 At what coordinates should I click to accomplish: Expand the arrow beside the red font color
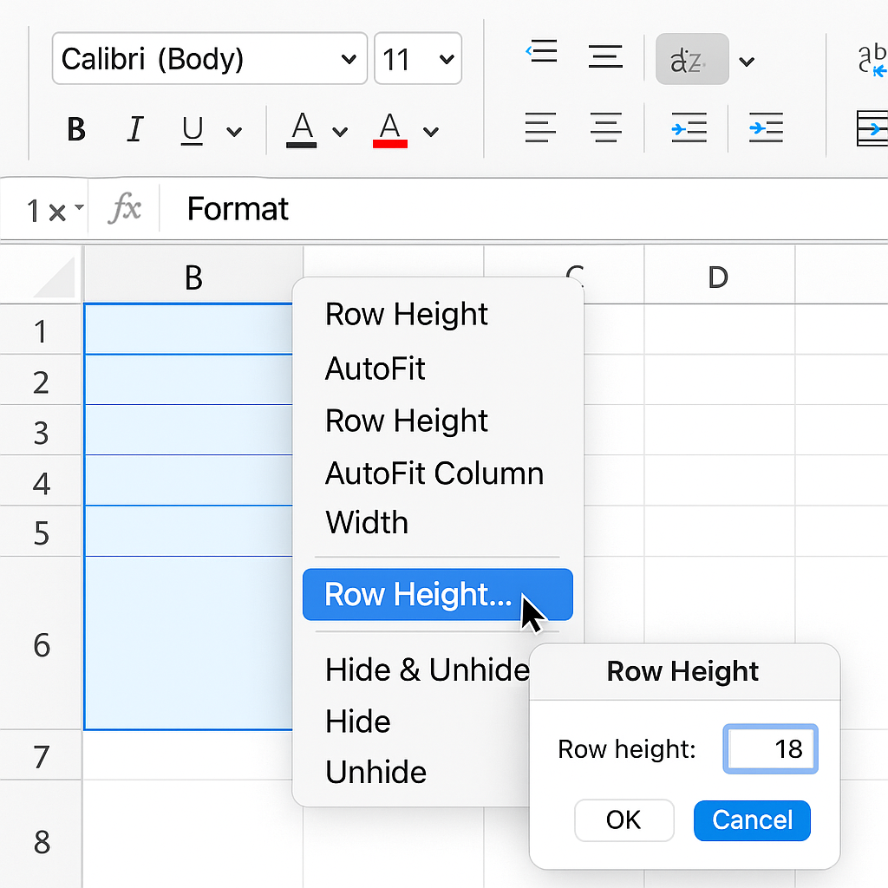pos(431,132)
